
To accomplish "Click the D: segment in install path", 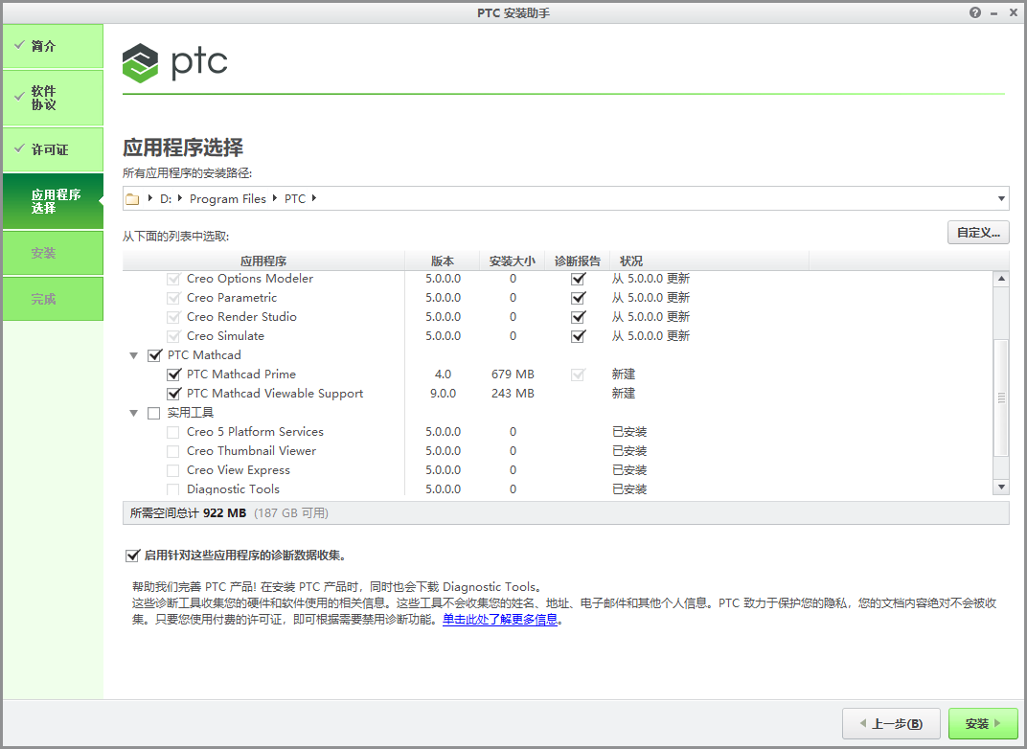I will pos(166,198).
